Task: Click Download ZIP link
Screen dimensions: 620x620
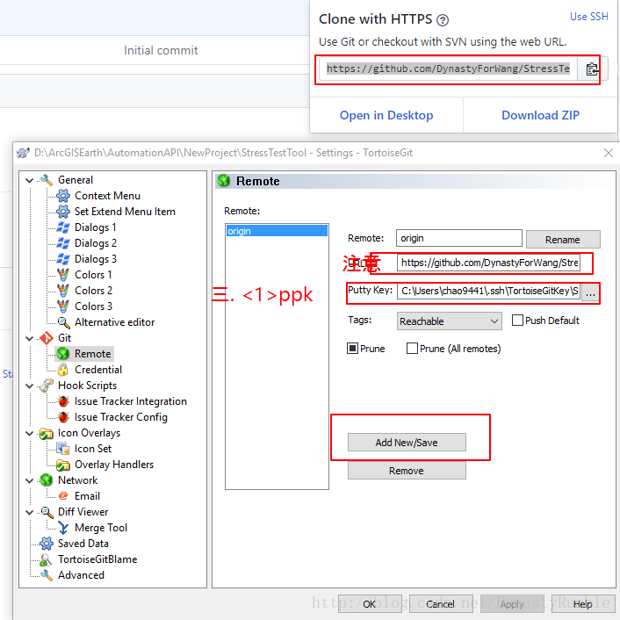Action: coord(540,115)
